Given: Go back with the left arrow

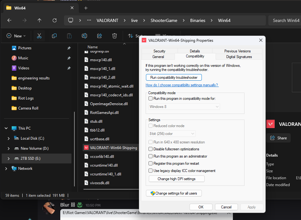Looking at the screenshot, I should pos(9,20).
